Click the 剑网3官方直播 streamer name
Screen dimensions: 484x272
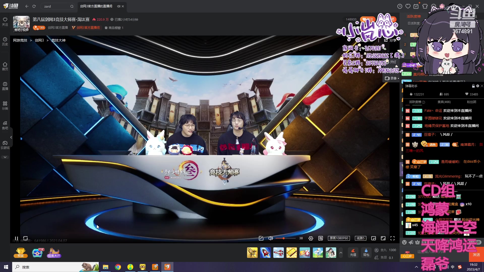coord(58,28)
